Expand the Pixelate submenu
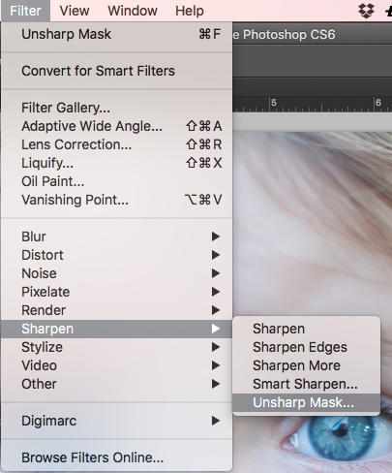Image resolution: width=392 pixels, height=473 pixels. pos(116,292)
